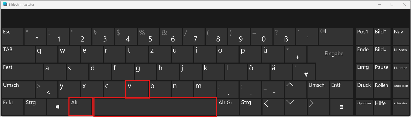Tap the left arrow key
Viewport: 411px width, 117px height.
(273, 107)
